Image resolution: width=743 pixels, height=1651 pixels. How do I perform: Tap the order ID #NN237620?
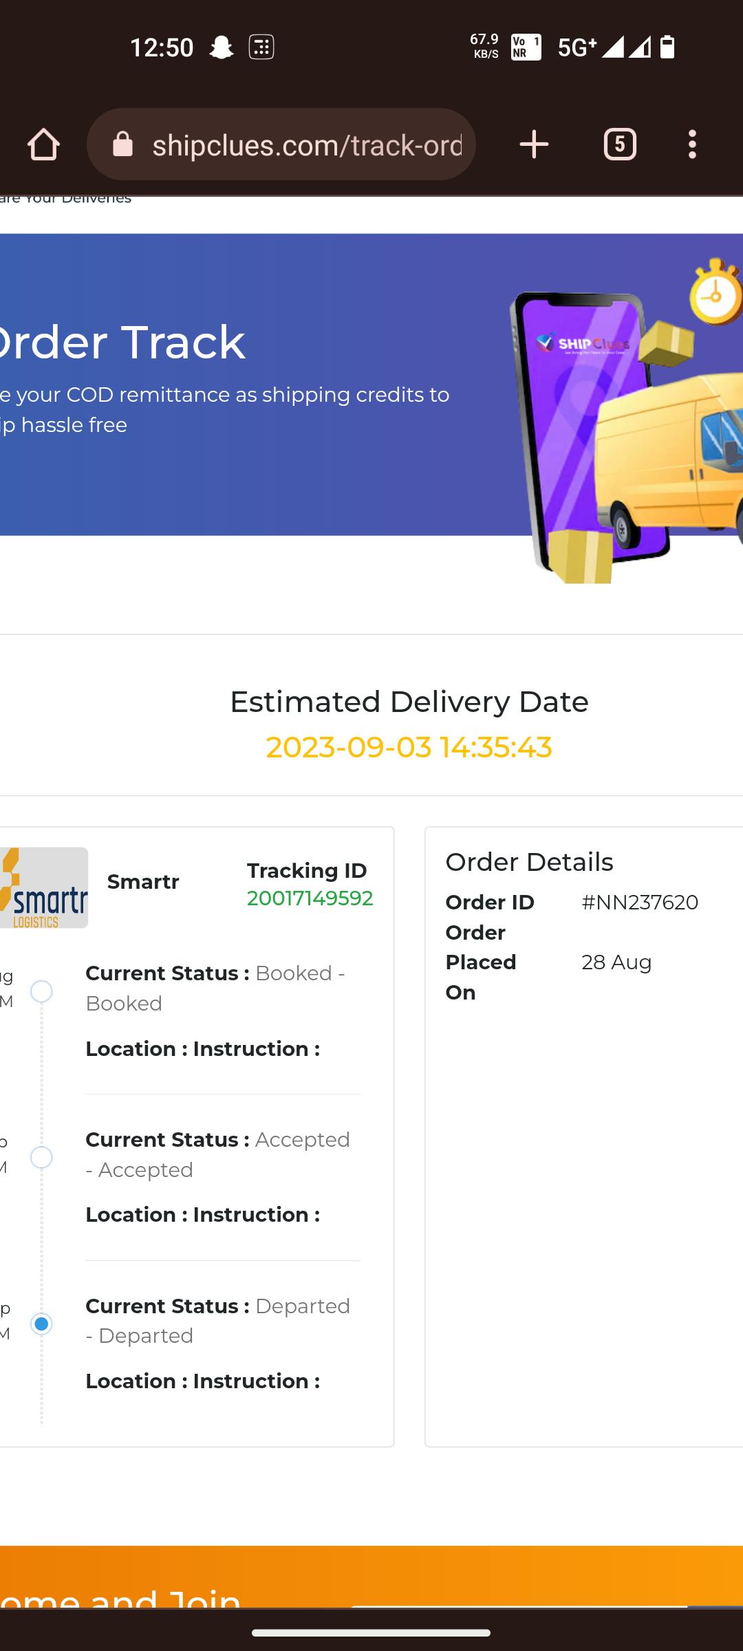coord(640,903)
